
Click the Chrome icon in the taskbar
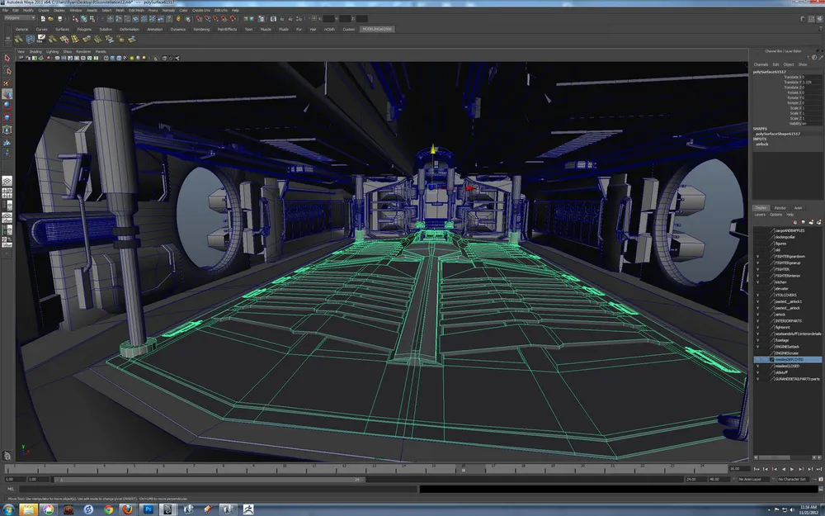coord(109,509)
